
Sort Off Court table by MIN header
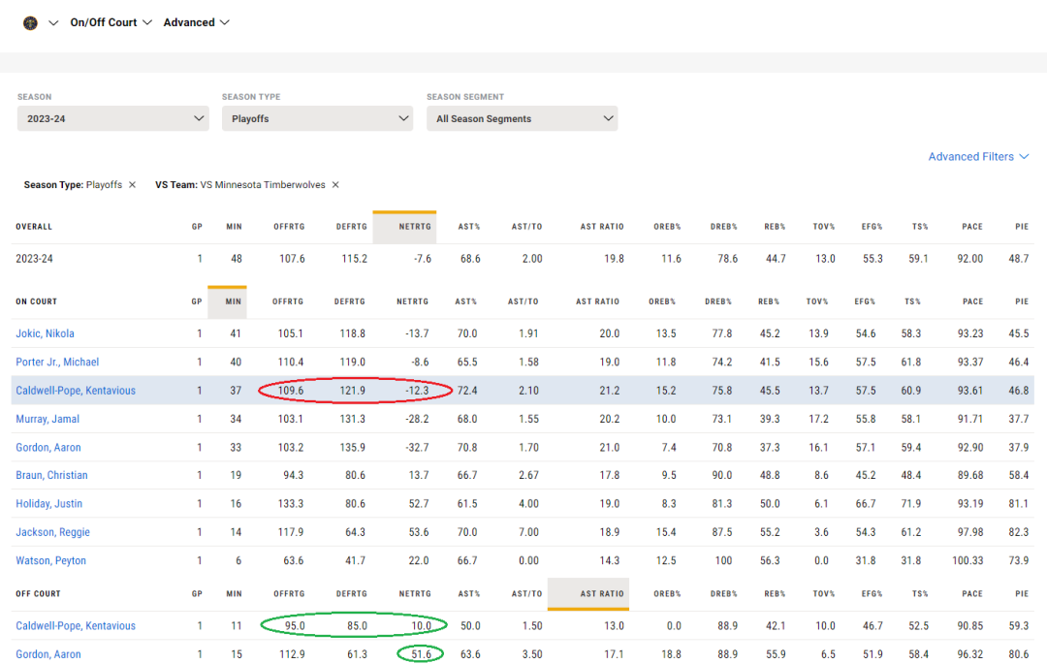pyautogui.click(x=234, y=594)
